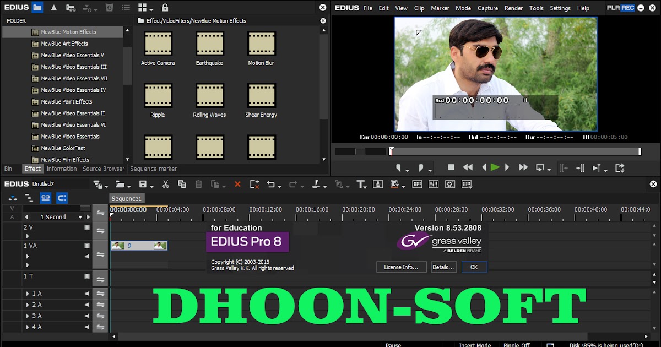Toggle video mute on the 1 VA track
Screen dimensions: 661x347
click(86, 246)
